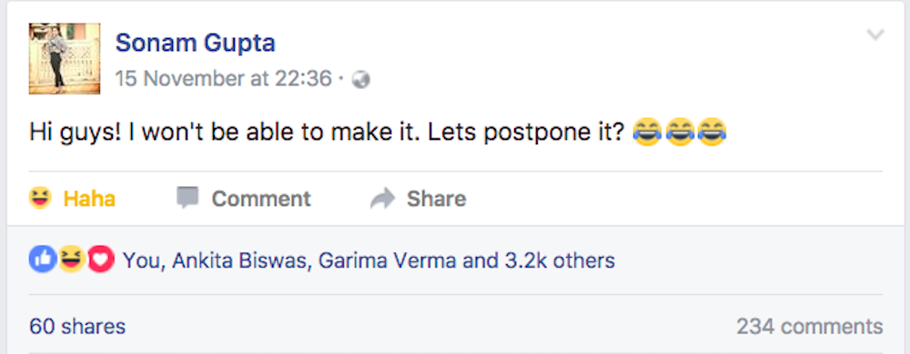Click the Comment speech bubble icon

pyautogui.click(x=187, y=198)
